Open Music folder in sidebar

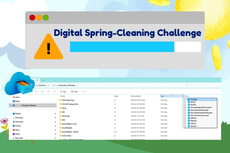click(18, 130)
